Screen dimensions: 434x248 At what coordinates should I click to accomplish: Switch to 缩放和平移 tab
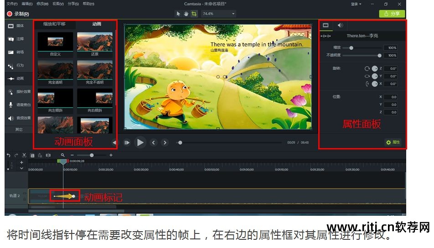pos(55,24)
